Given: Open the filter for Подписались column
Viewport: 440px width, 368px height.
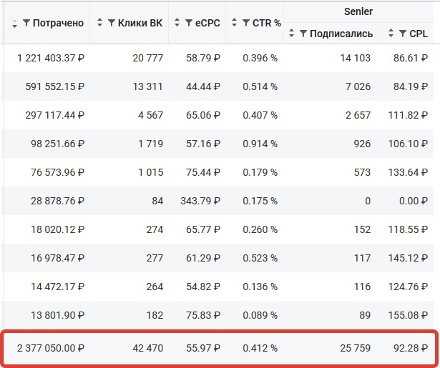Looking at the screenshot, I should click(303, 34).
